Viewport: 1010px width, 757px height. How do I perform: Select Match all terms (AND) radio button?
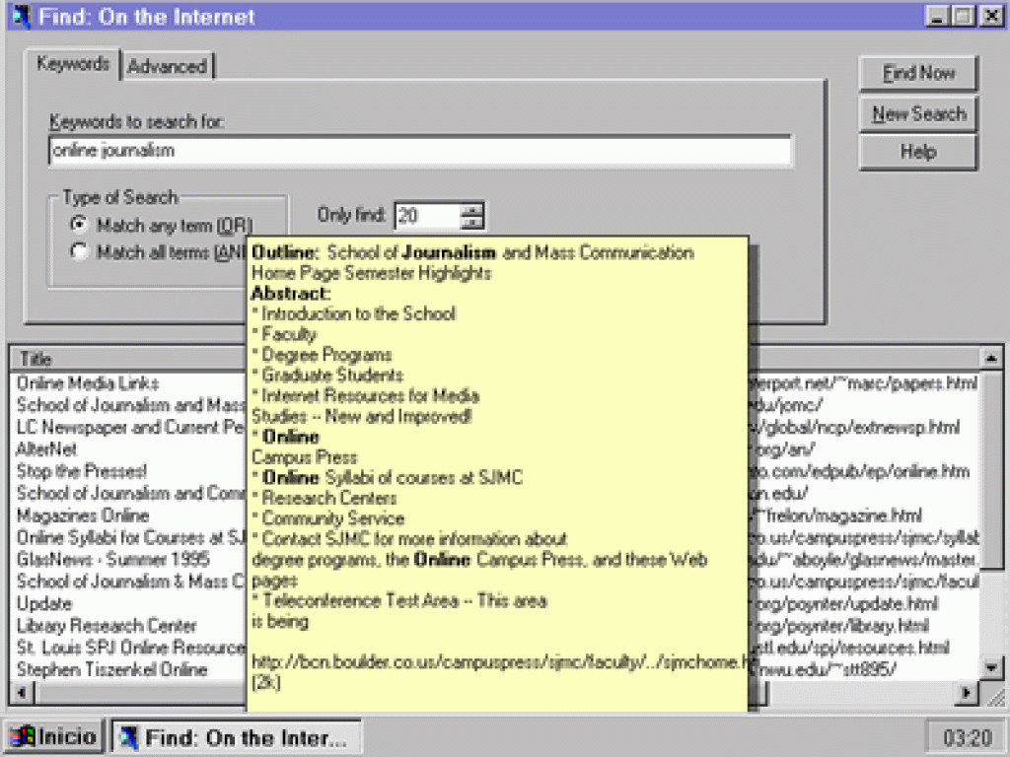coord(79,252)
